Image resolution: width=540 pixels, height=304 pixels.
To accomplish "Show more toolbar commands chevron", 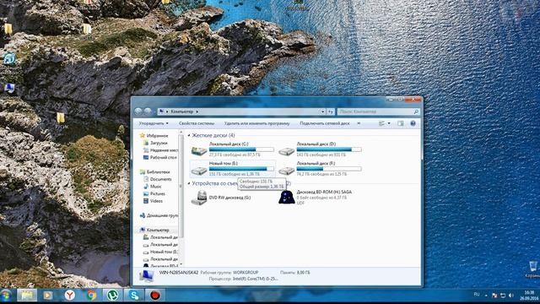I will (359, 123).
